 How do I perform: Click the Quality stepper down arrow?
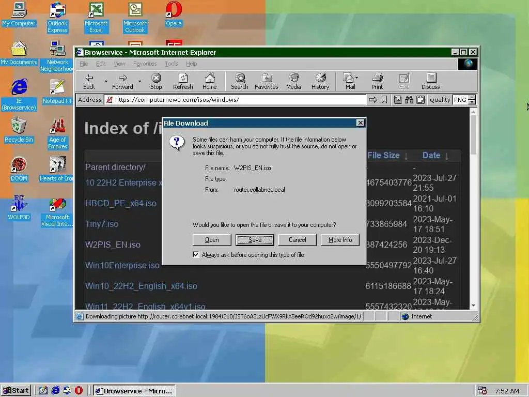pyautogui.click(x=472, y=102)
